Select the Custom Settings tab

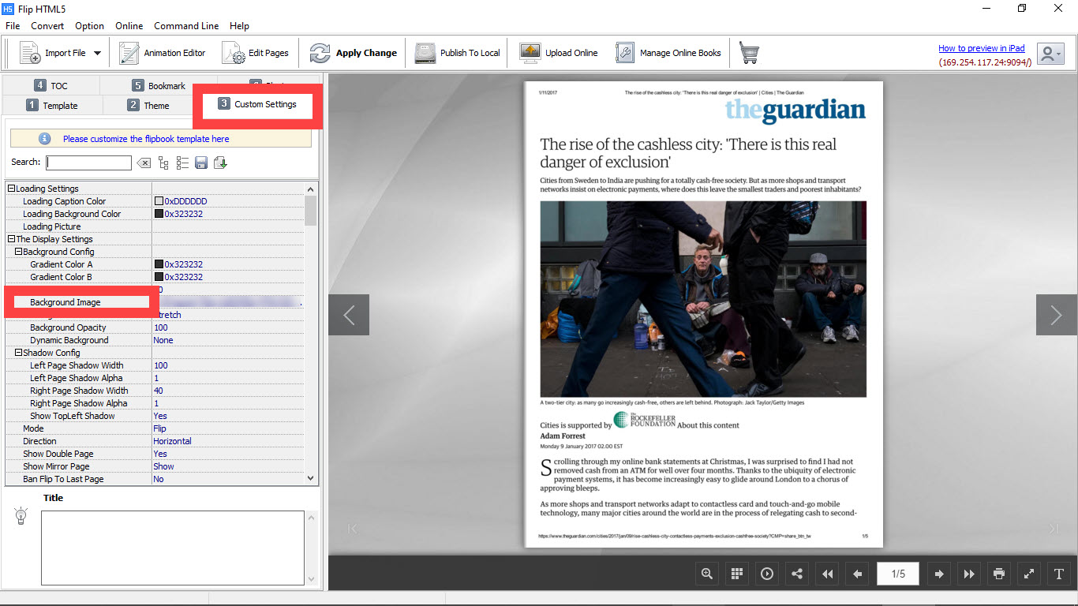tap(257, 104)
